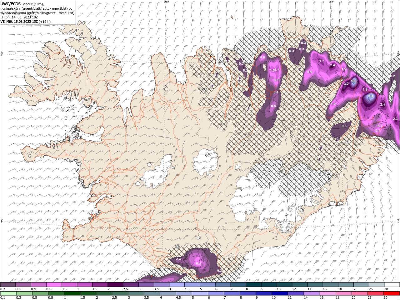Viewport: 400px width, 300px height.
Task: Click the '0.9' precipitation value on map
Action: coord(310,72)
